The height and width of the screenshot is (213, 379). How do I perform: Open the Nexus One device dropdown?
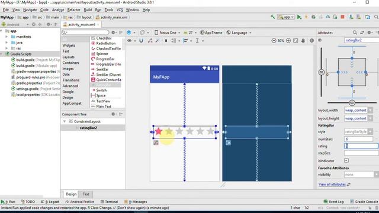[x=167, y=33]
